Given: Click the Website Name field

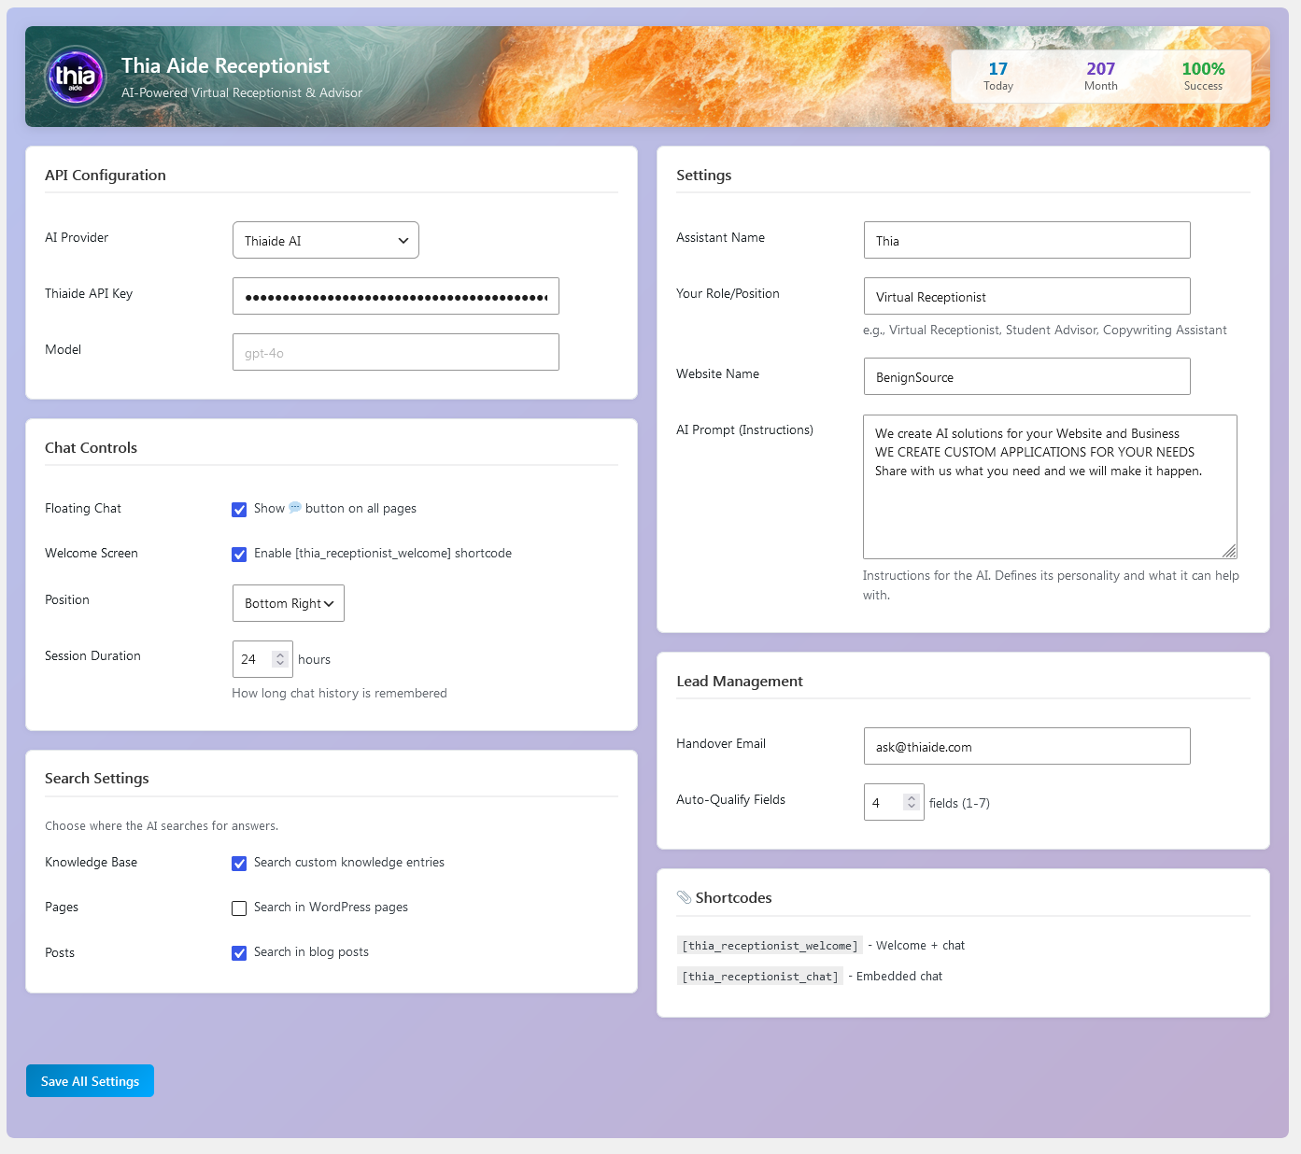Looking at the screenshot, I should pos(1027,376).
